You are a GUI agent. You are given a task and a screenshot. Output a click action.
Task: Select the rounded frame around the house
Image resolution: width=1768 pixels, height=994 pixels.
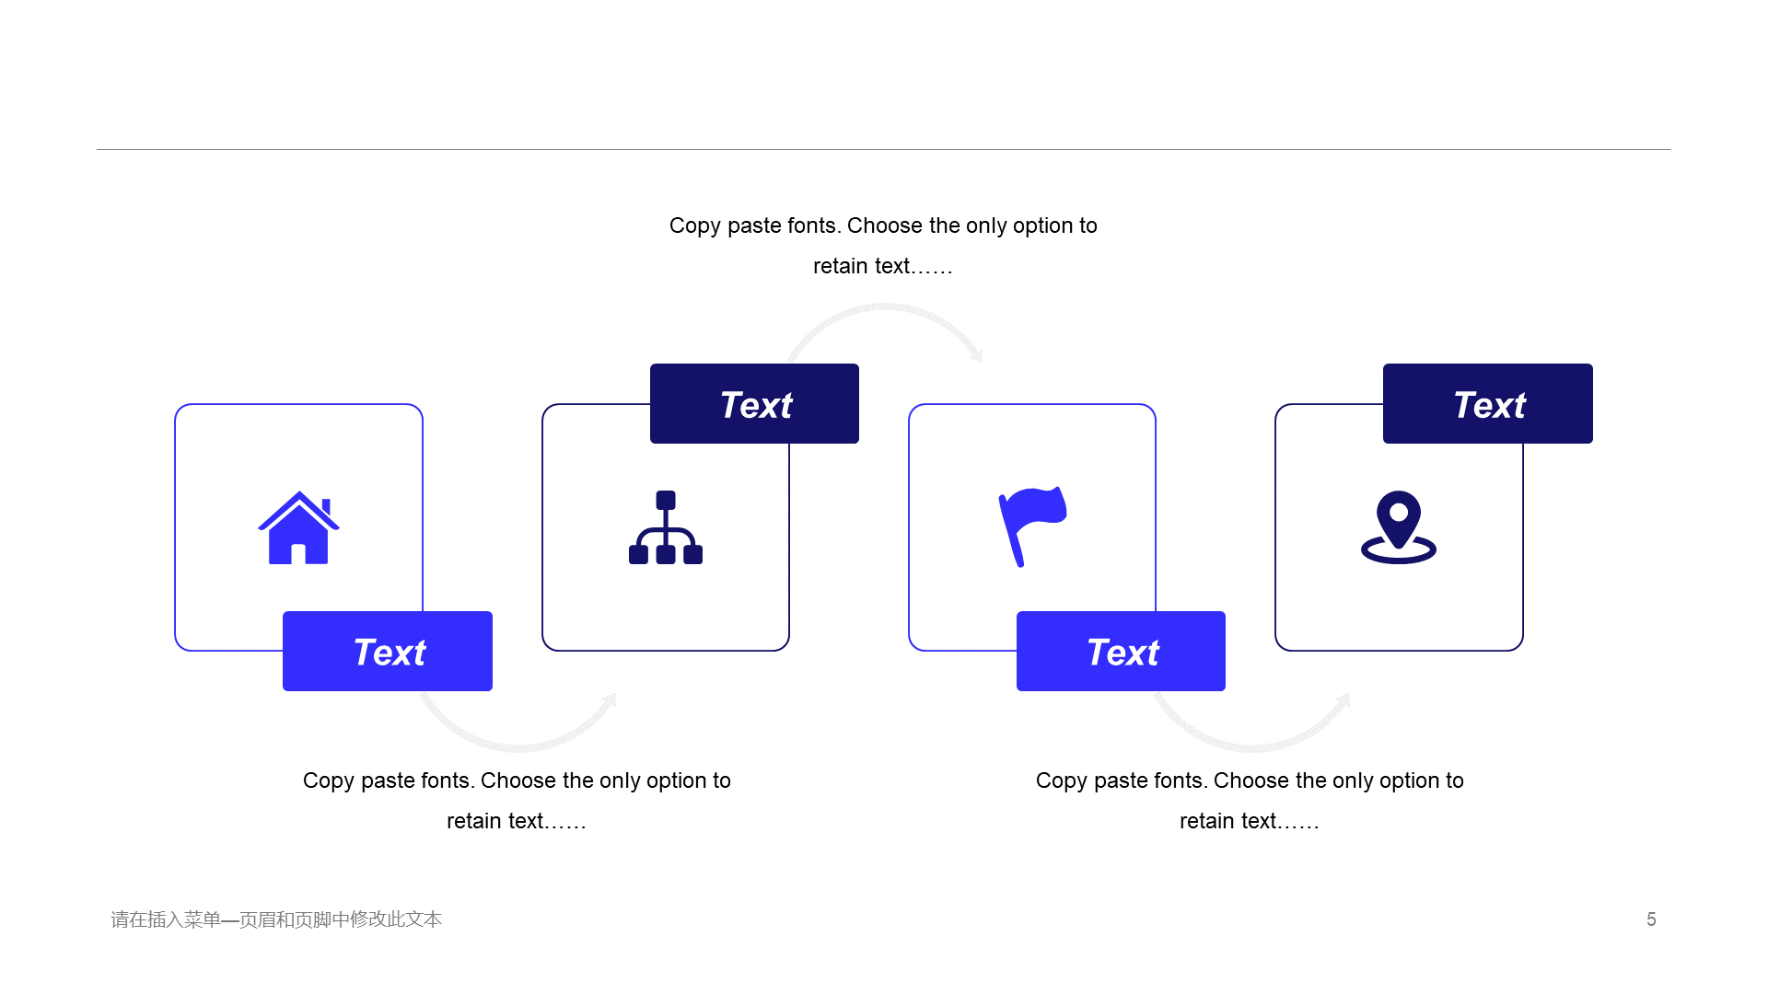[x=298, y=527]
